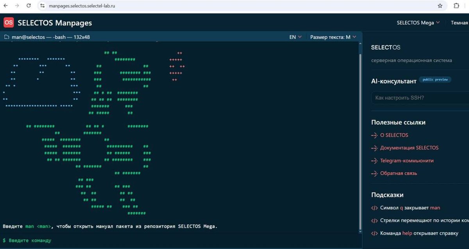
Task: Click the SELECTOS sidebar logo text
Action: 386,47
